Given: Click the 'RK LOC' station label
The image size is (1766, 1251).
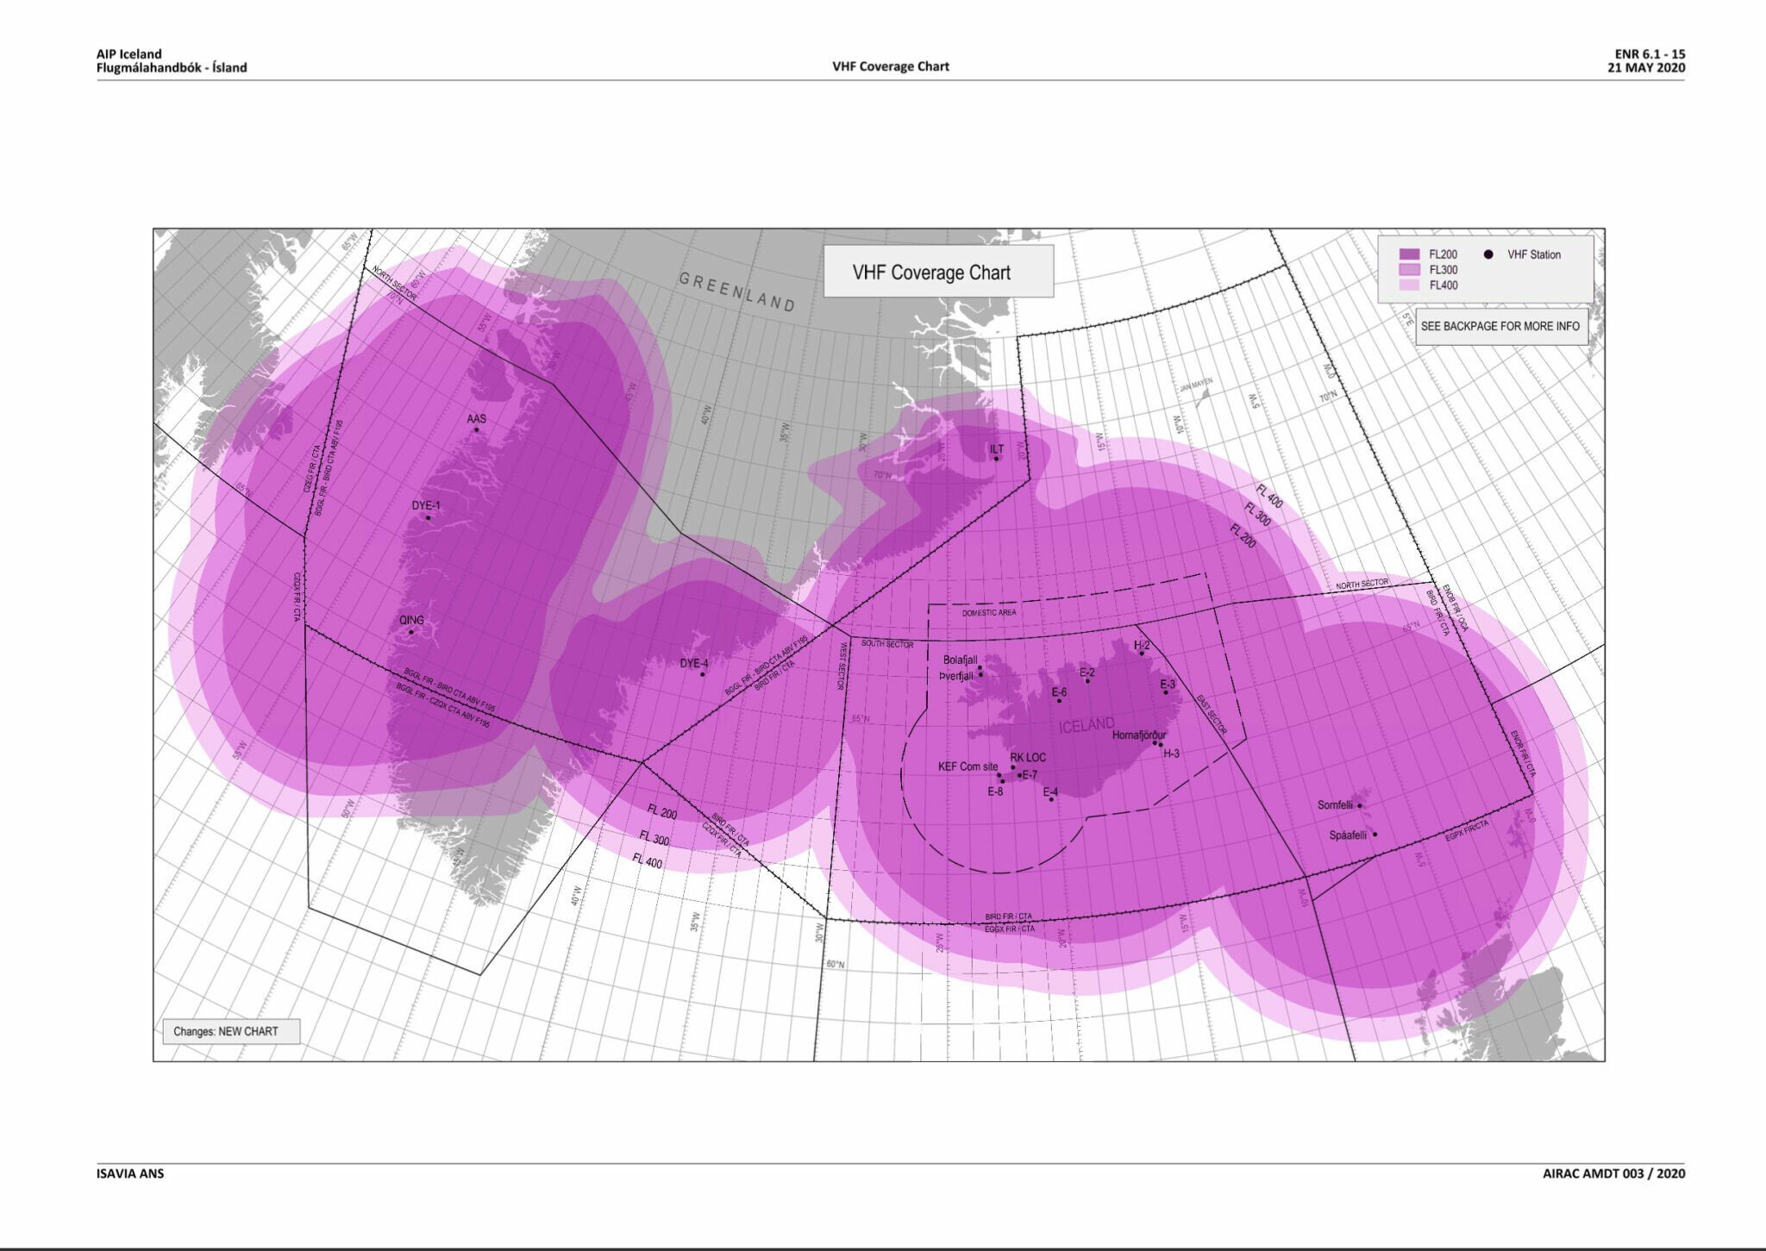Looking at the screenshot, I should [1028, 758].
